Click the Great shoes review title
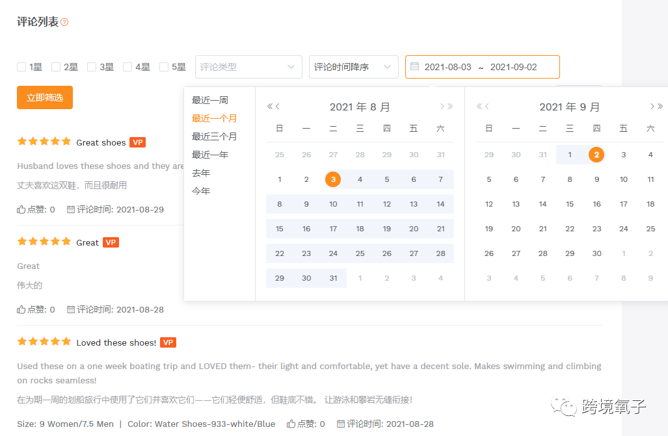668x436 pixels. (x=101, y=143)
